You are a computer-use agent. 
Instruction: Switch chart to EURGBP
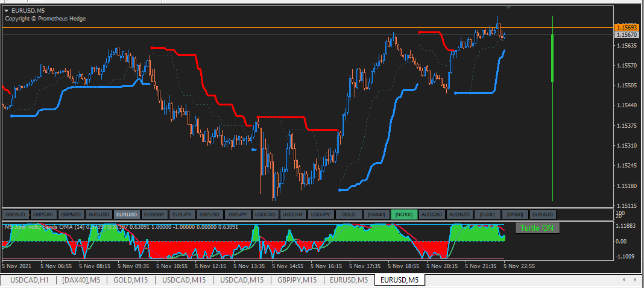point(154,214)
